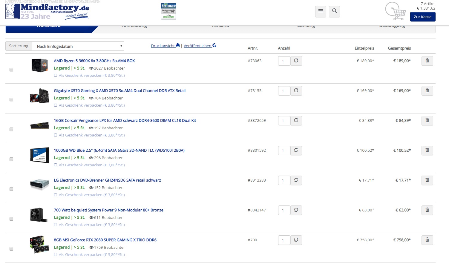449x264 pixels.
Task: Tick gift wrap option for Ryzen 5 3600X
Action: point(56,76)
